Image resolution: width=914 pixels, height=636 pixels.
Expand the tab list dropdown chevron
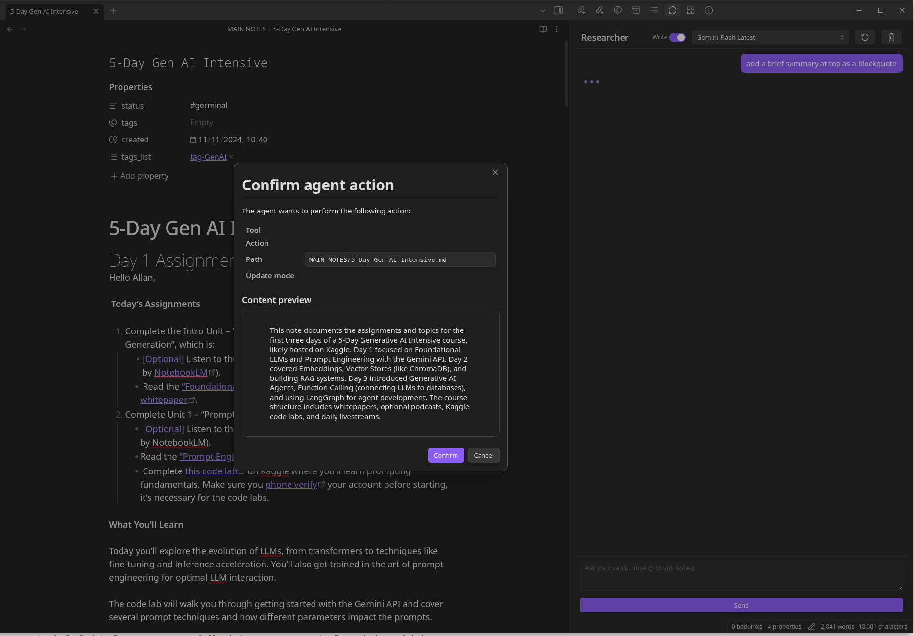click(542, 10)
